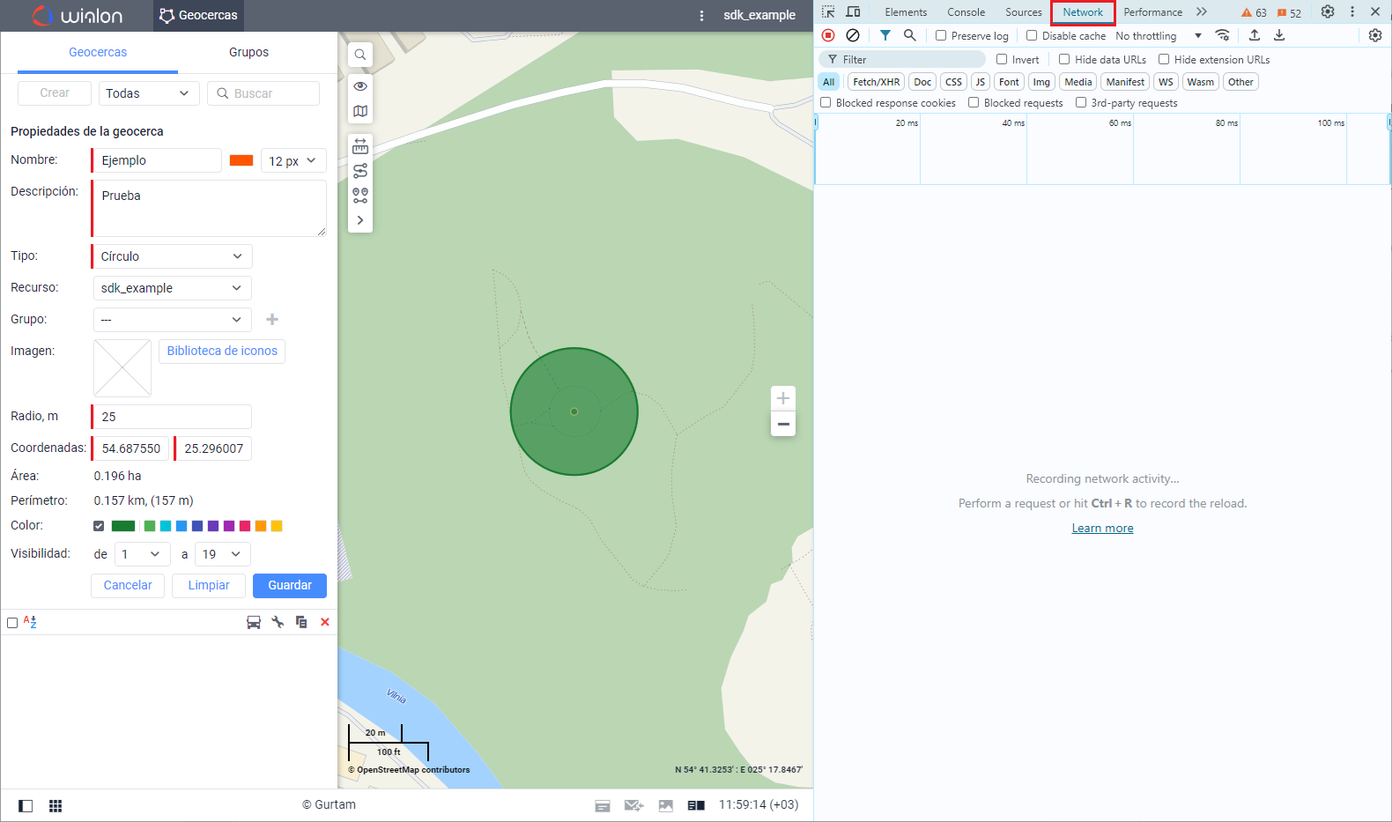Pick the purple color swatch

click(229, 526)
